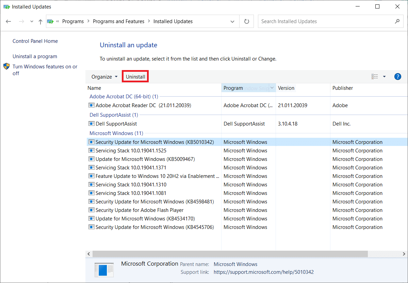Navigate to Programs and Features breadcrumb
The image size is (408, 283).
pos(118,21)
